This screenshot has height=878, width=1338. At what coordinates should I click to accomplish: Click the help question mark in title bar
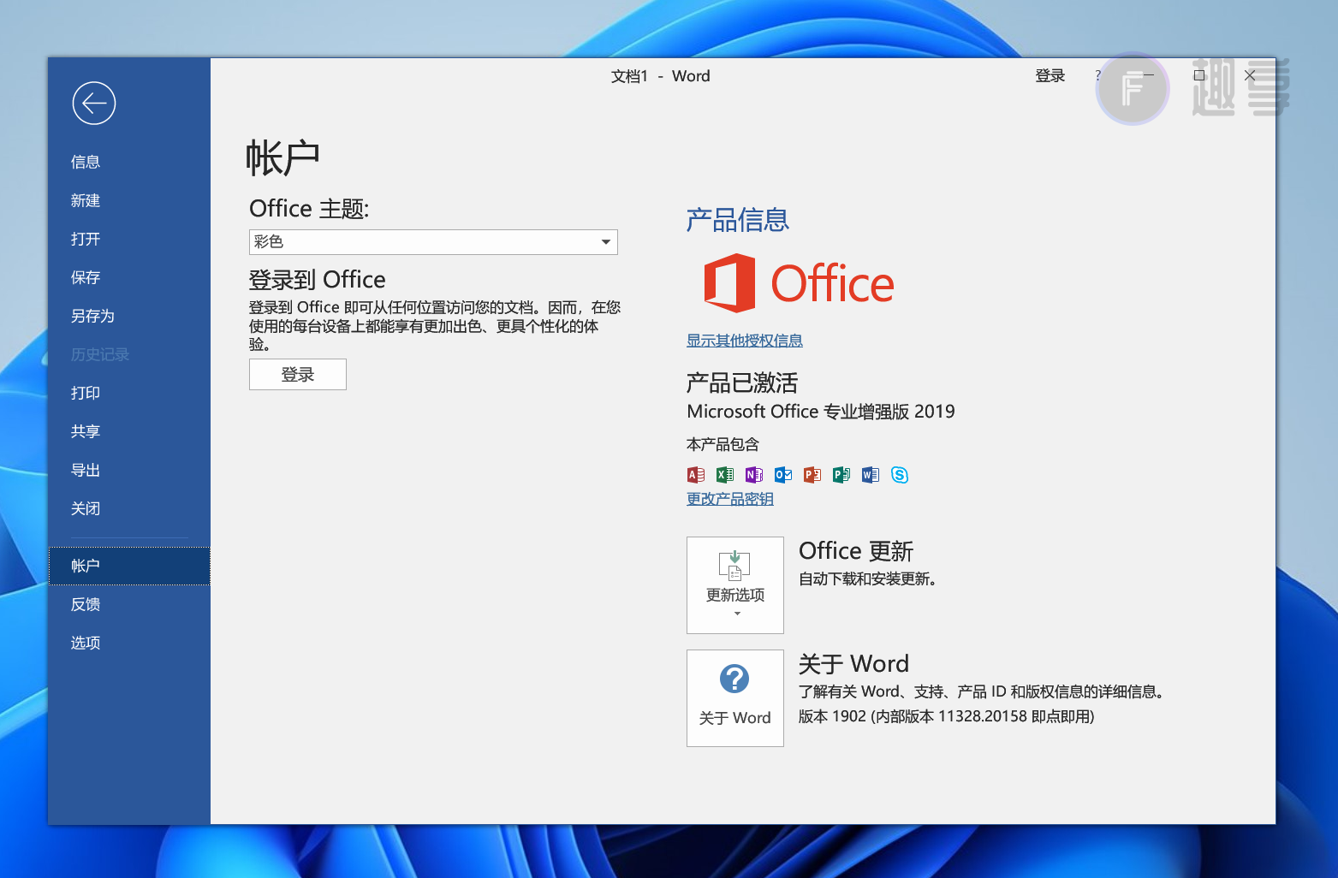pyautogui.click(x=1098, y=75)
